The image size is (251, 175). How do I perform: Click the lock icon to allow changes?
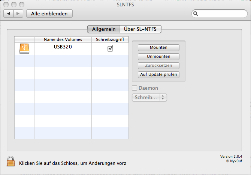(x=10, y=161)
